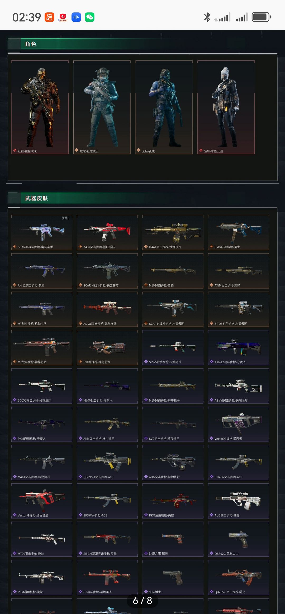
Task: Tap the AK-12 夜鹰 rifle skin
Action: click(x=42, y=271)
